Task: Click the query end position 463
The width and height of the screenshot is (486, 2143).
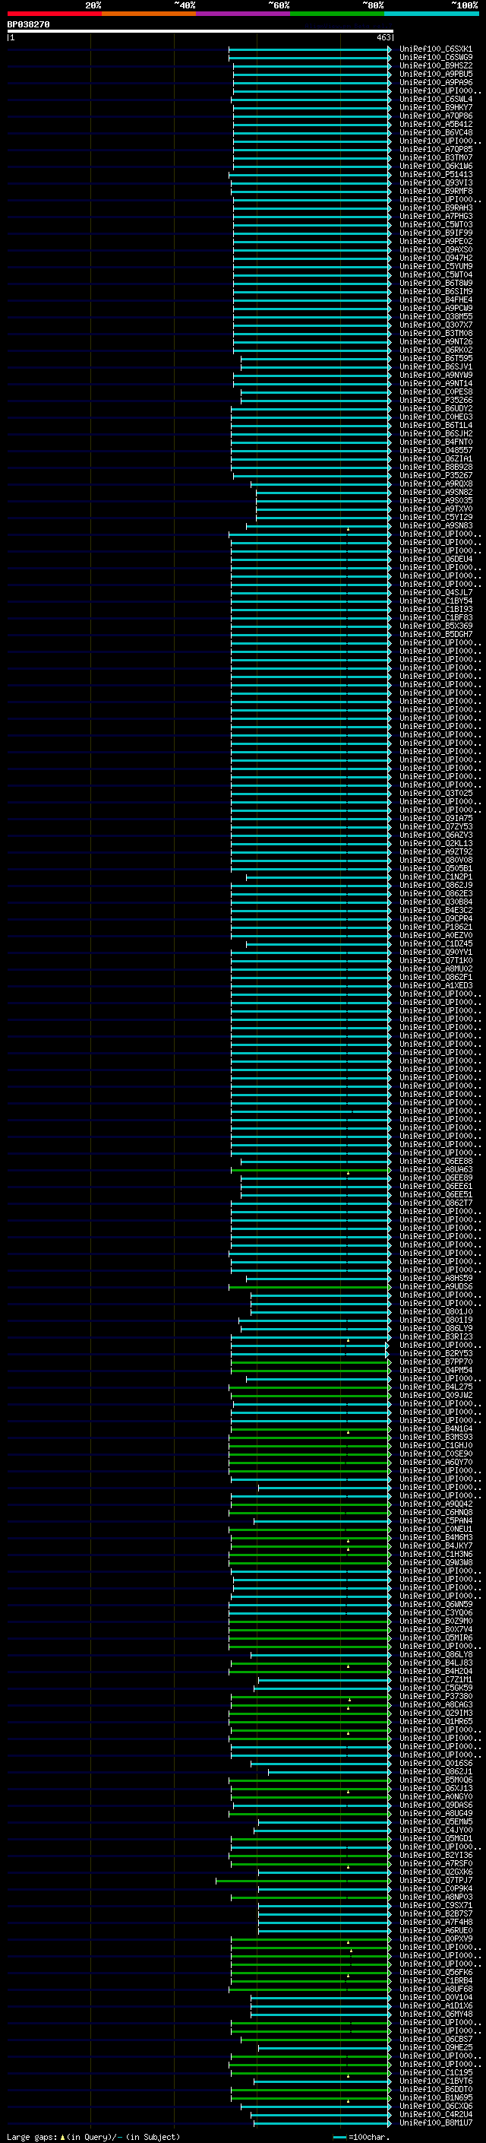Action: (383, 37)
